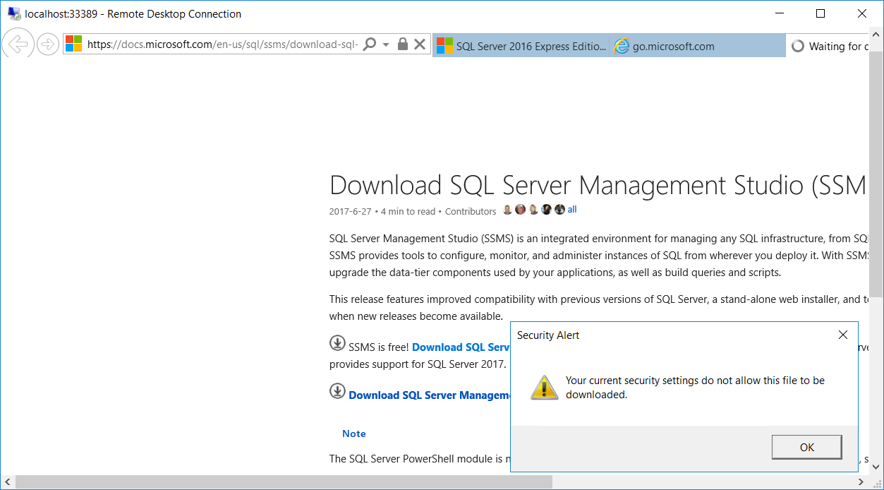Click the scroll-left arrow of horizontal scrollbar
The width and height of the screenshot is (884, 490).
coord(7,482)
